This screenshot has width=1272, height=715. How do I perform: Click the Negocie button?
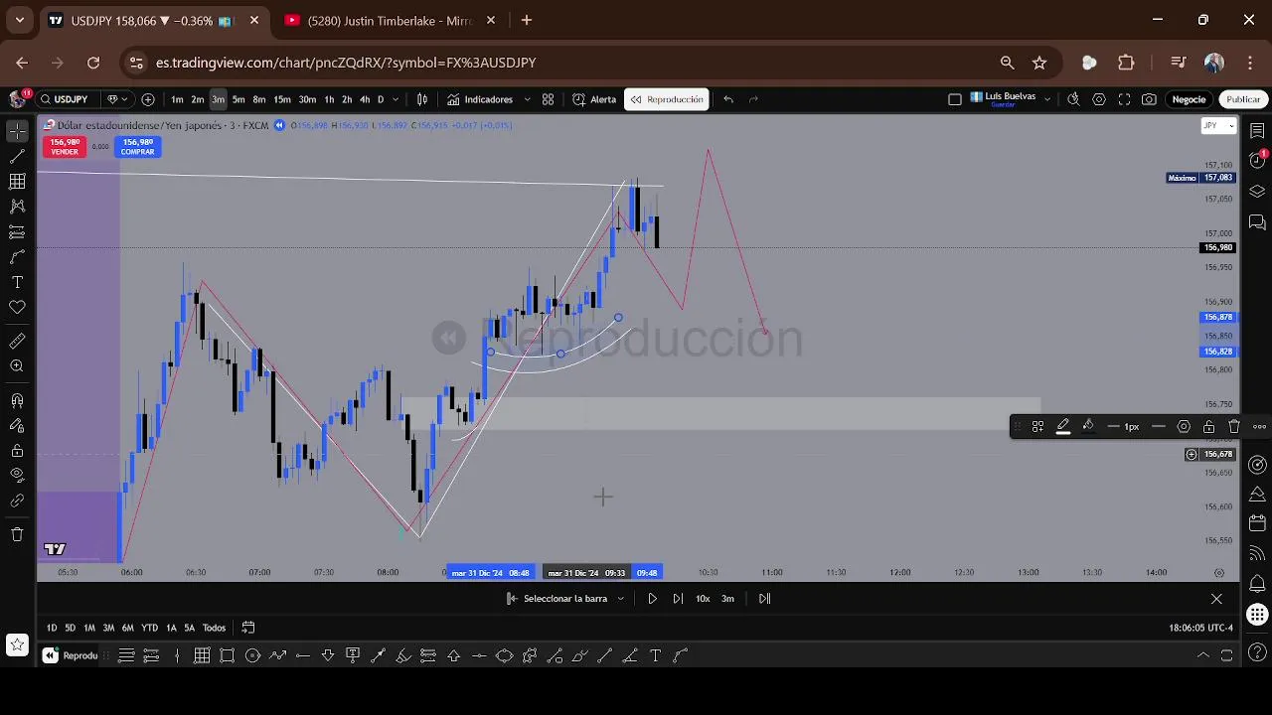[1189, 99]
